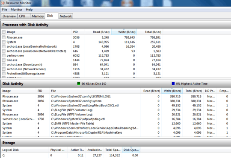Switch to the Overview tab
Screen dimensions: 231x158
pyautogui.click(x=9, y=16)
